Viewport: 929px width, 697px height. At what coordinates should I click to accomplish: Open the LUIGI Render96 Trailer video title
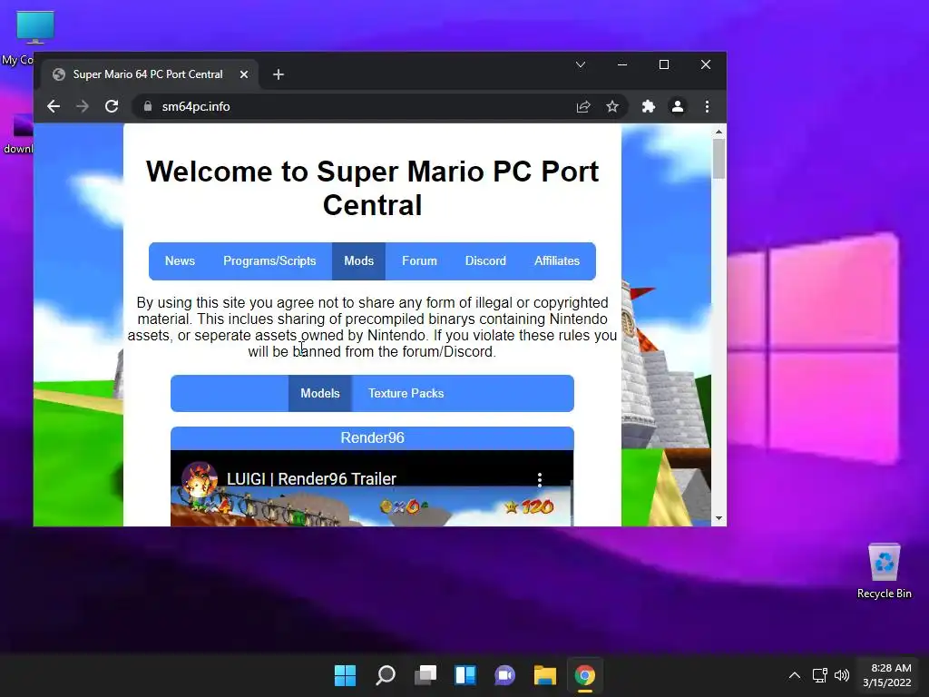click(312, 479)
